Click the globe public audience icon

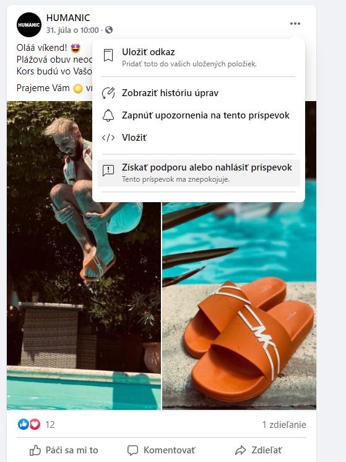(x=109, y=30)
